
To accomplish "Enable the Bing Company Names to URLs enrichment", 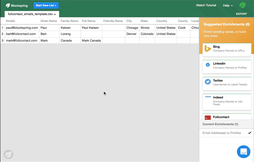I will [x=227, y=50].
